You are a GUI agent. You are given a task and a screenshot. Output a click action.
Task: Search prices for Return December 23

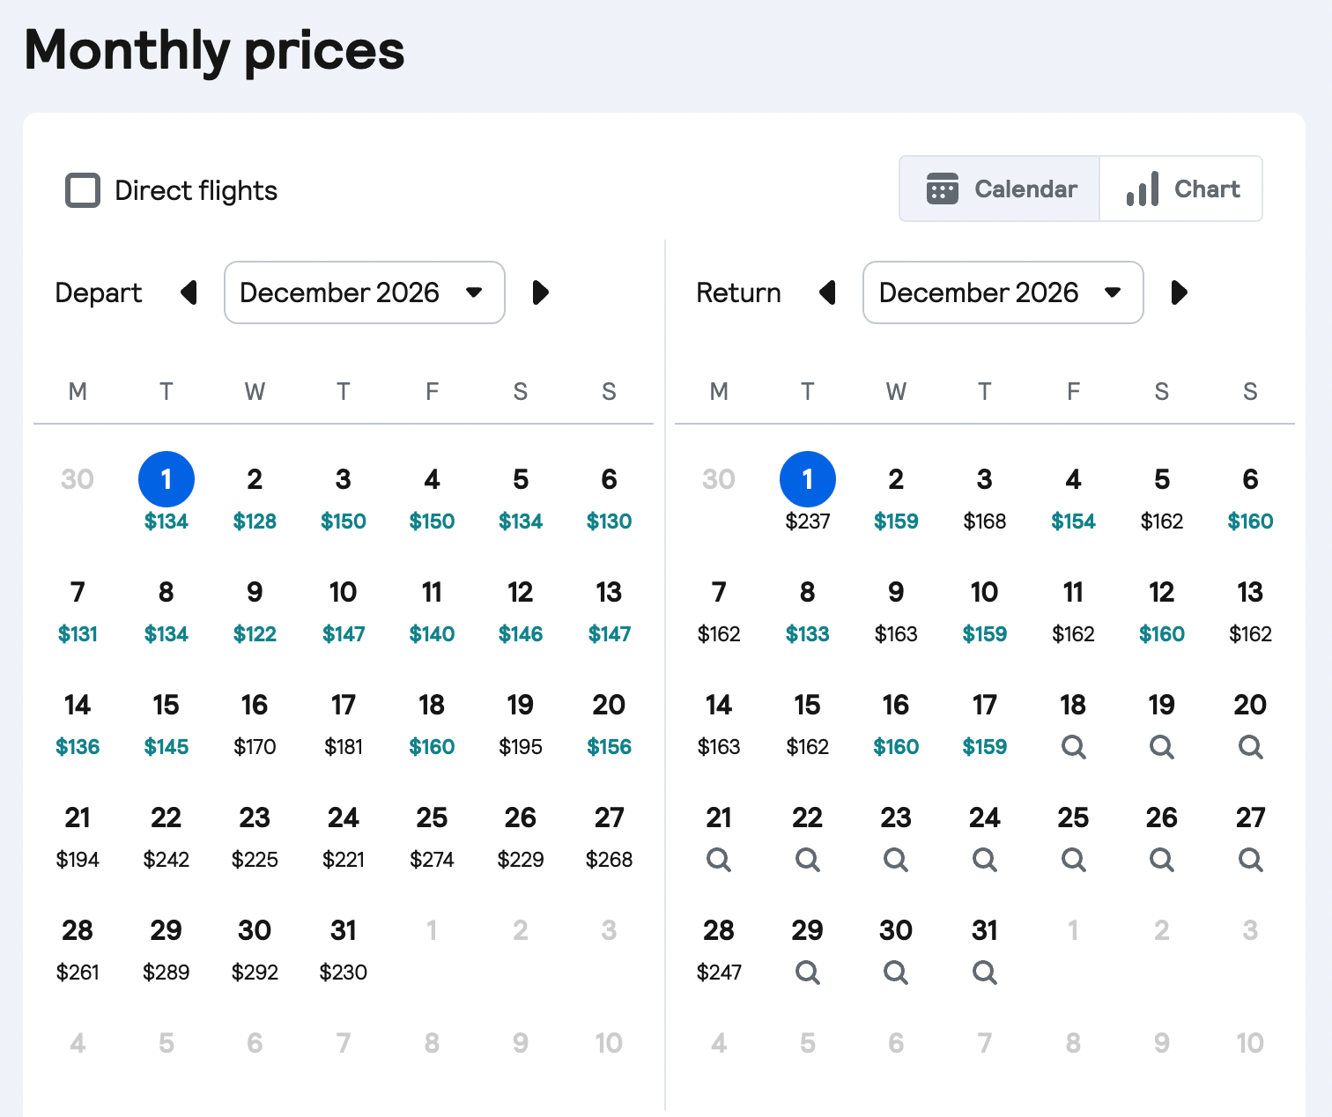tap(896, 860)
